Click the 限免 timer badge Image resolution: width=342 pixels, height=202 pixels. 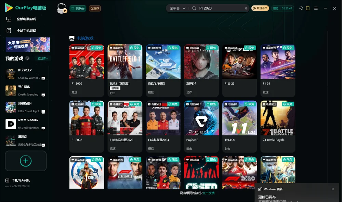coord(283,8)
